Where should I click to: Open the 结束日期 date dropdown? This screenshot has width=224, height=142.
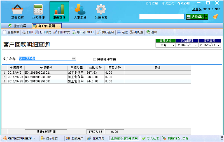(x=218, y=45)
